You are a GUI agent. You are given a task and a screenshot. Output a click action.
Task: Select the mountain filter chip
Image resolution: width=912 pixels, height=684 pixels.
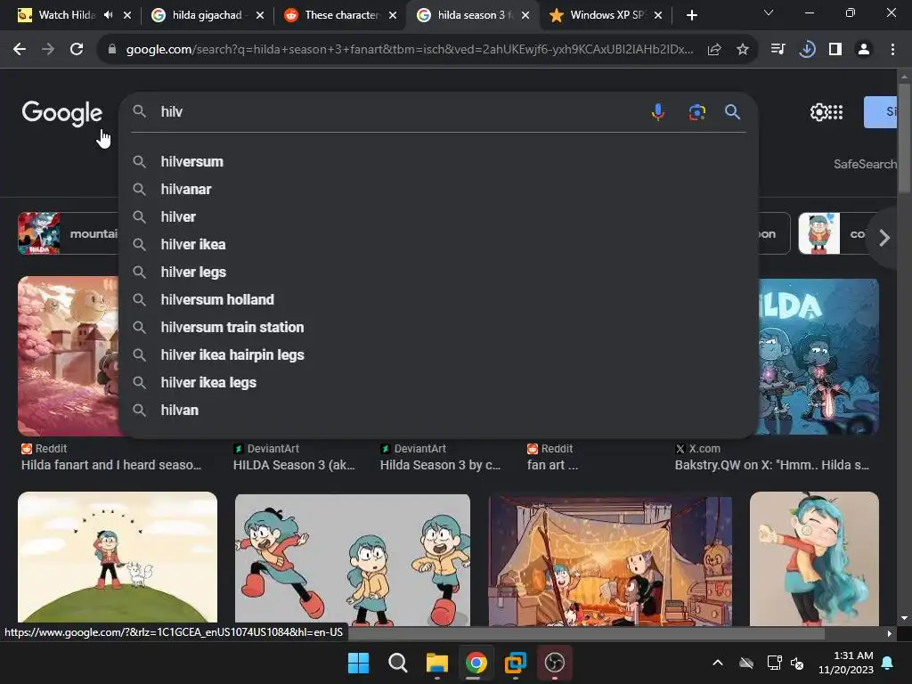point(69,234)
